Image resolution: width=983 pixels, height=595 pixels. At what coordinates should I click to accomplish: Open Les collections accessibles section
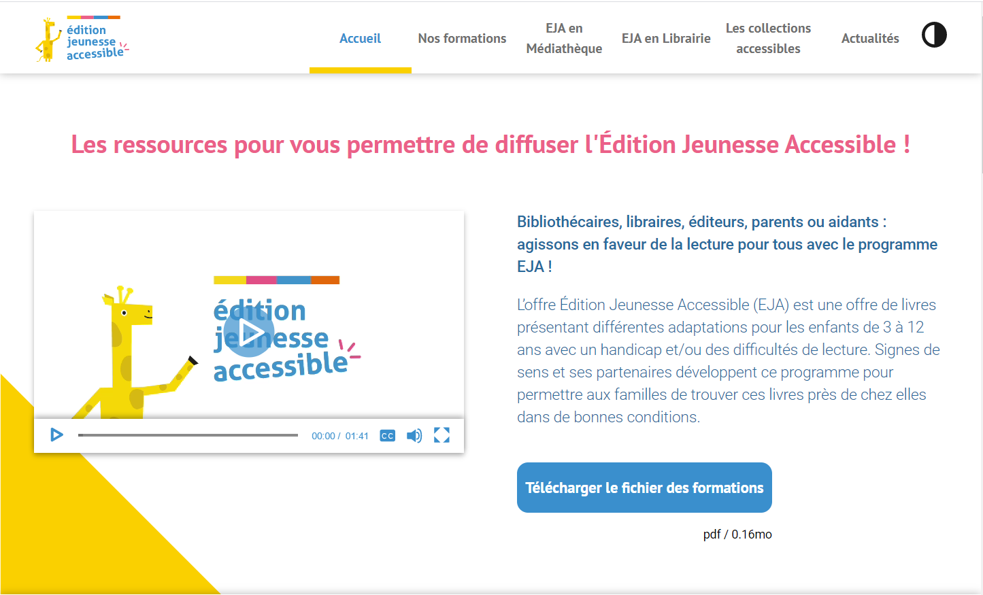(768, 39)
